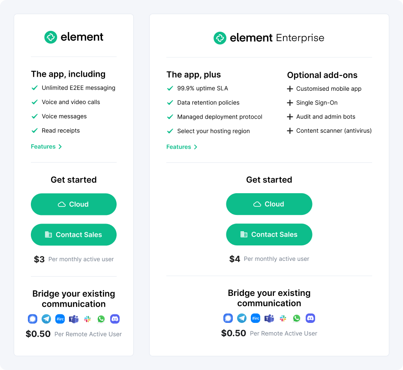Click the Slack icon in Enterprise plan
Image resolution: width=403 pixels, height=370 pixels.
coord(283,318)
